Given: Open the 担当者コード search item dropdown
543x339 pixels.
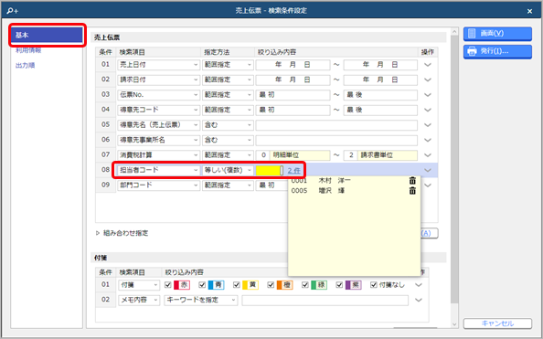Looking at the screenshot, I should pos(158,170).
